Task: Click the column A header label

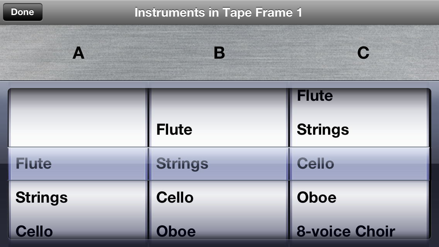Action: pyautogui.click(x=78, y=53)
